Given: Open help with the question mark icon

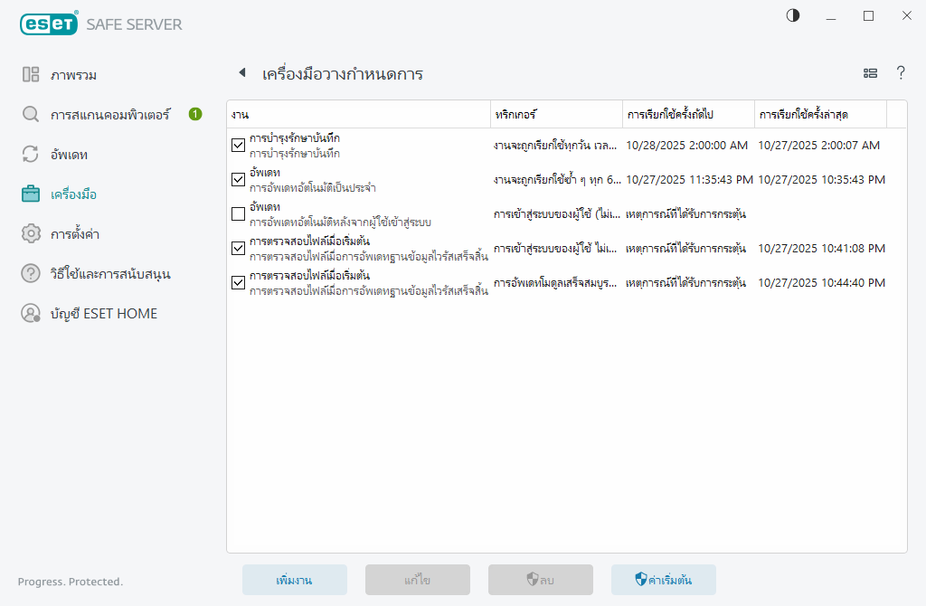Looking at the screenshot, I should tap(901, 73).
